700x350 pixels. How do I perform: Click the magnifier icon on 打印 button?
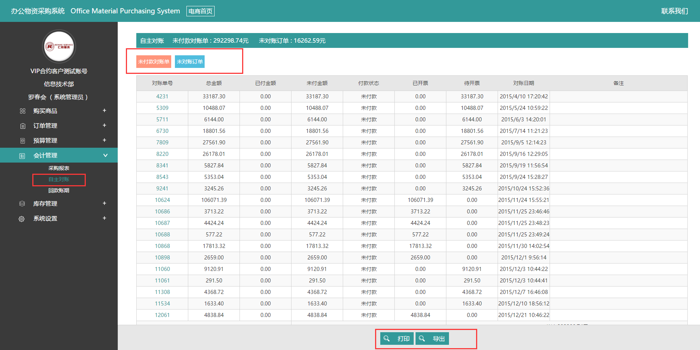[387, 338]
